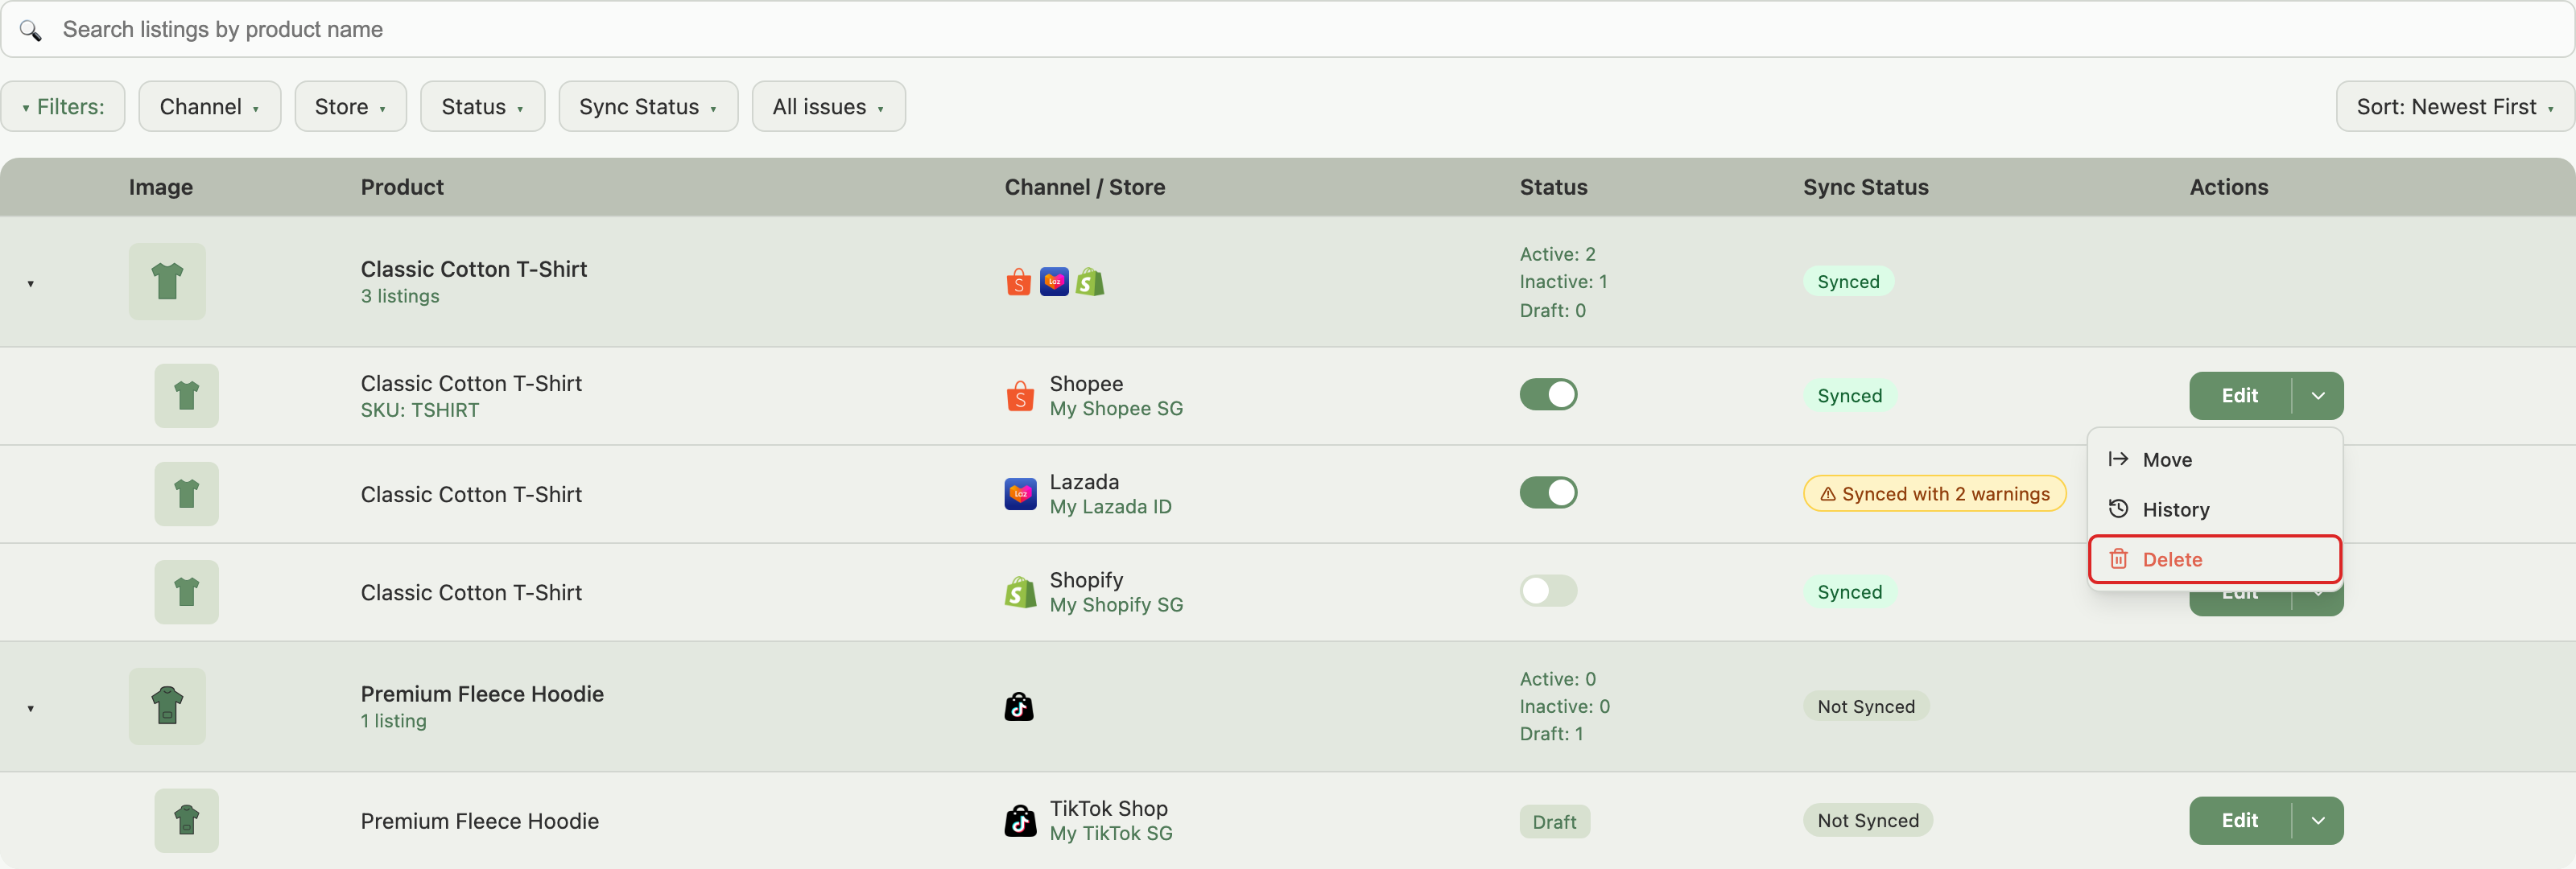2576x869 pixels.
Task: Open the Sync Status filter dropdown
Action: (648, 107)
